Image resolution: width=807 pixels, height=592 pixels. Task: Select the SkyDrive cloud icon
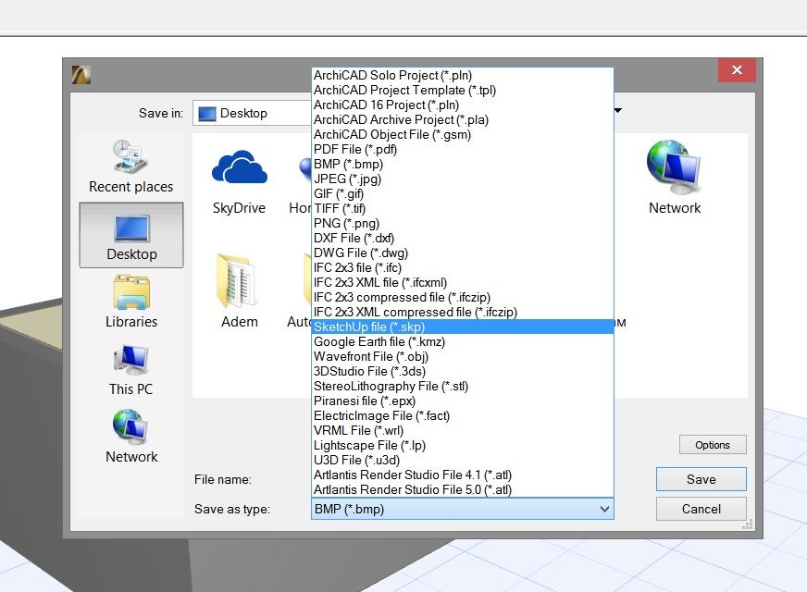tap(240, 181)
